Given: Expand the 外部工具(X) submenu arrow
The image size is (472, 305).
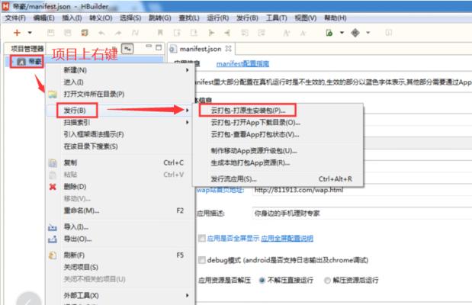Looking at the screenshot, I should (x=188, y=295).
